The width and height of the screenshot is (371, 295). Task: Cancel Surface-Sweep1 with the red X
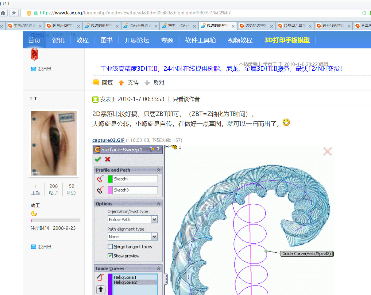(x=107, y=159)
